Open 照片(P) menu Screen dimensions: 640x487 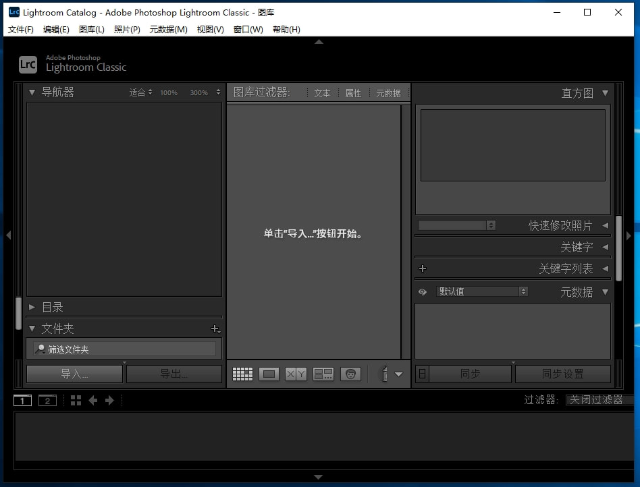127,30
